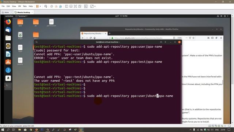
Task: Take a snapshot using the clock icon
Action: pos(52,6)
